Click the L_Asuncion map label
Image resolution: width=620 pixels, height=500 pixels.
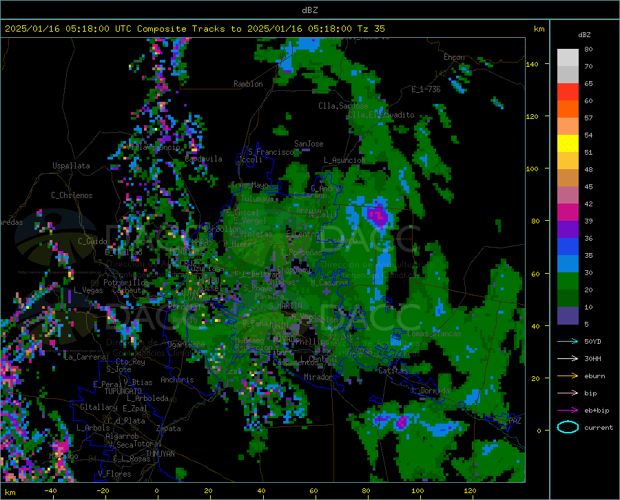coord(344,160)
